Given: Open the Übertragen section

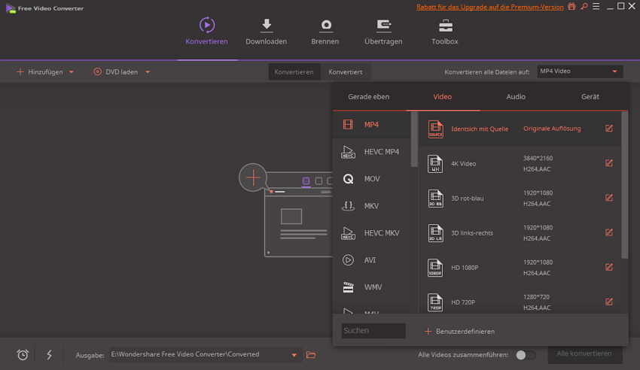Looking at the screenshot, I should click(x=383, y=32).
